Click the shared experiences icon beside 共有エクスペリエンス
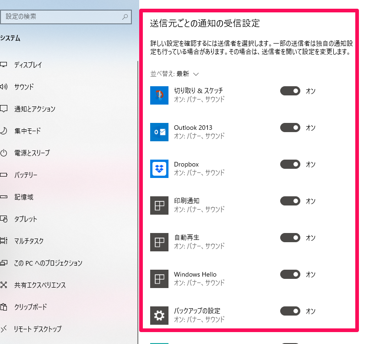This screenshot has height=344, width=380. pos(4,285)
